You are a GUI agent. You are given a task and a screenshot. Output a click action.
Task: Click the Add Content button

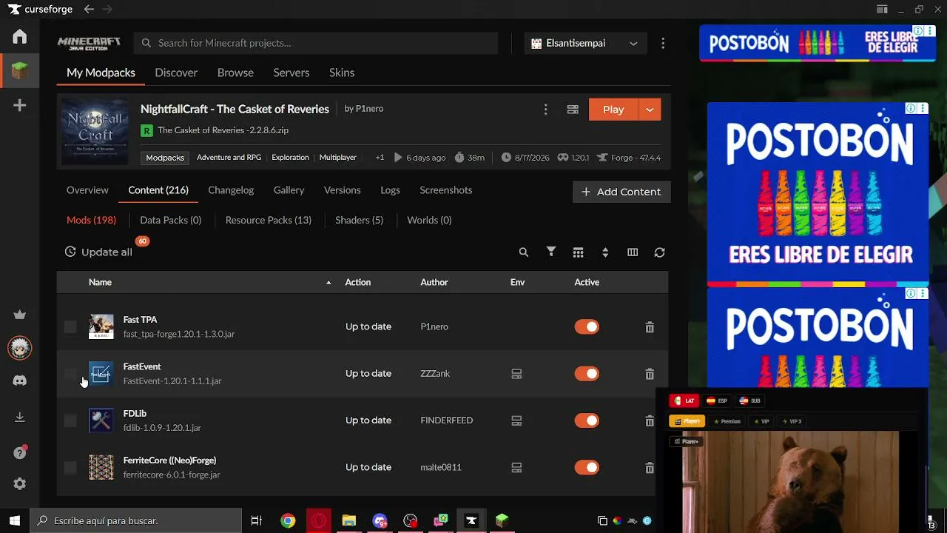pos(621,192)
